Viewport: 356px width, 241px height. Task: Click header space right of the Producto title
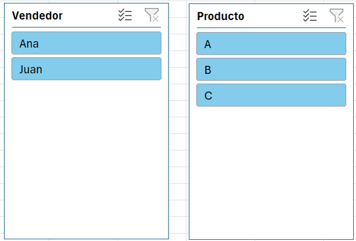[272, 17]
